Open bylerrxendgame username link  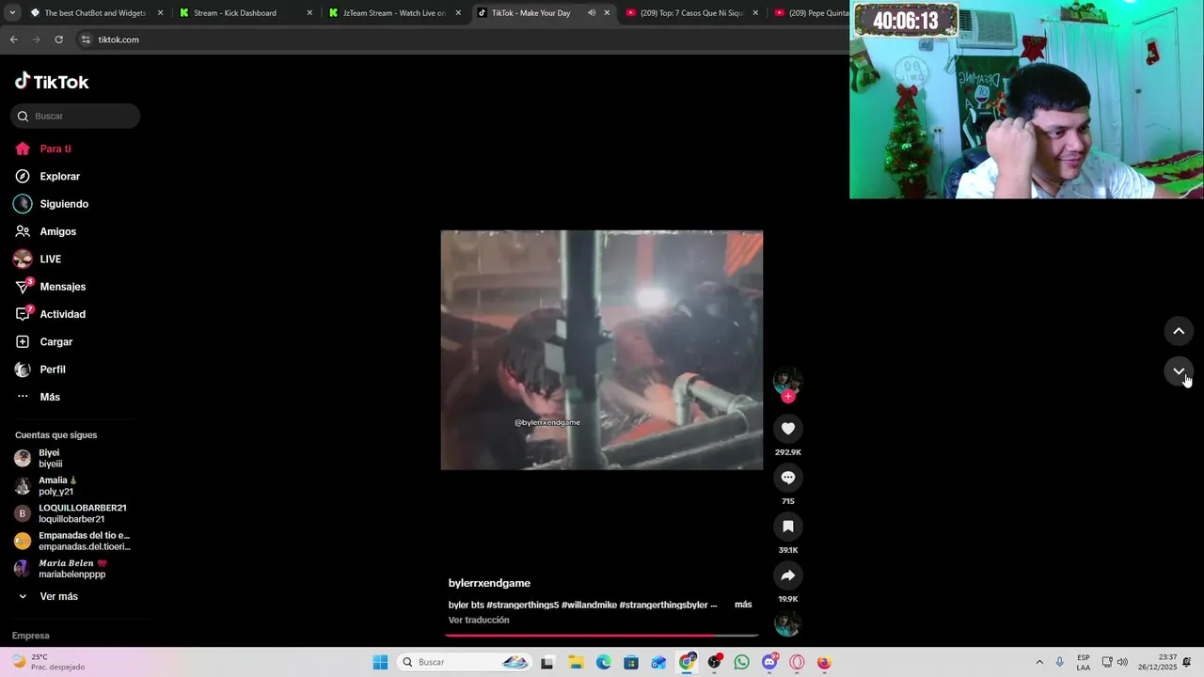coord(489,583)
